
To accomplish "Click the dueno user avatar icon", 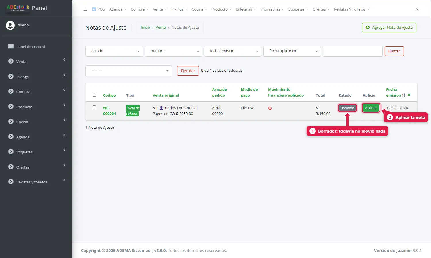I will (x=10, y=25).
